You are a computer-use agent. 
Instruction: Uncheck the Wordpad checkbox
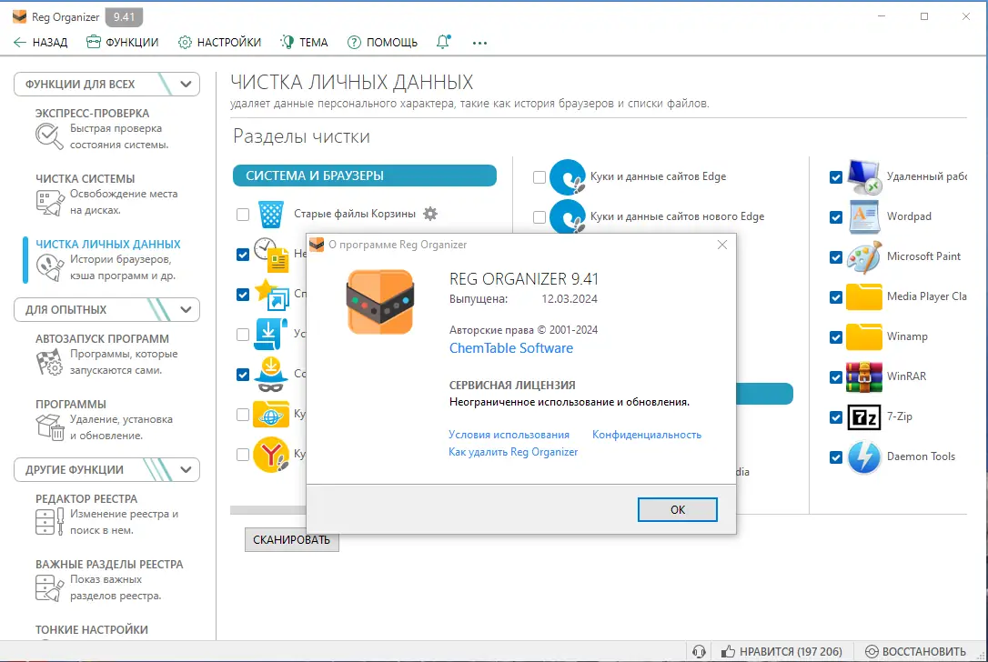[x=836, y=217]
